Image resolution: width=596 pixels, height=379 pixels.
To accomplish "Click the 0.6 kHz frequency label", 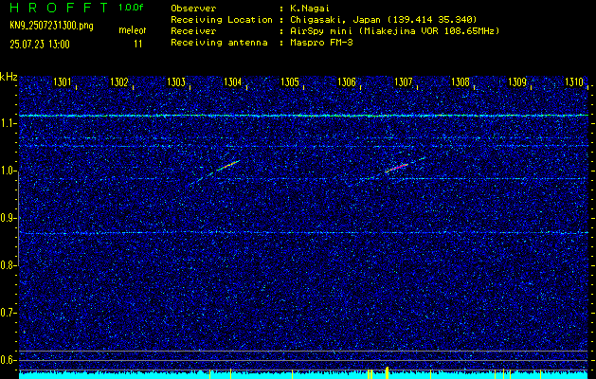I will (x=8, y=360).
